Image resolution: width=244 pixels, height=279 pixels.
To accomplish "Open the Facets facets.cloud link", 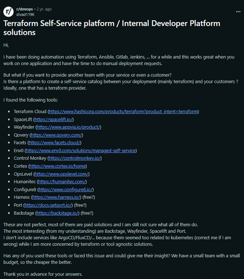I will pos(55,143).
